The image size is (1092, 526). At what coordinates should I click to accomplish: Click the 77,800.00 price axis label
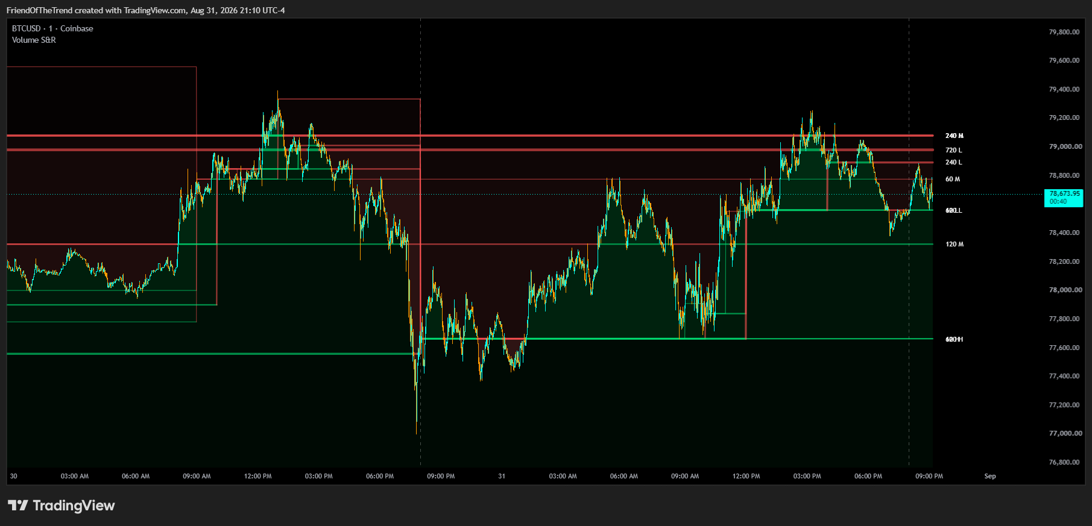coord(1064,319)
